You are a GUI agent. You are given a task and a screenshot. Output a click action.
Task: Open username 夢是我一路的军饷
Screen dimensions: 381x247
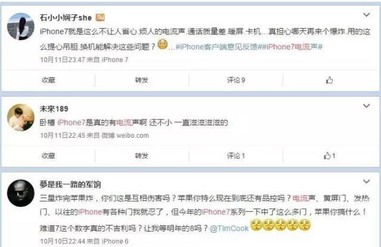(70, 184)
